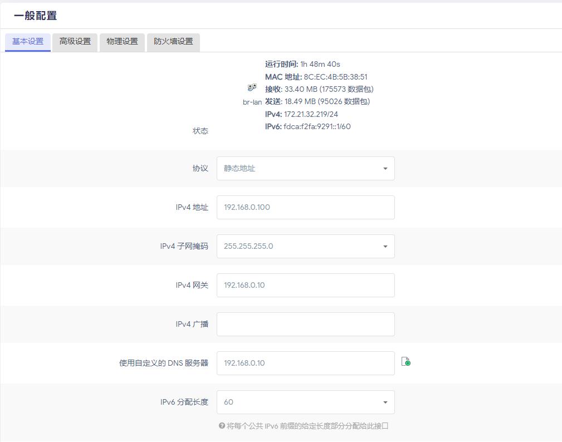
Task: Focus the IPv4 网关 input field
Action: click(x=306, y=286)
